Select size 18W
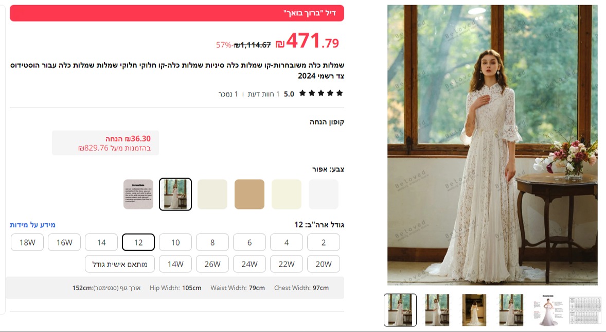This screenshot has width=606, height=332. click(x=27, y=242)
